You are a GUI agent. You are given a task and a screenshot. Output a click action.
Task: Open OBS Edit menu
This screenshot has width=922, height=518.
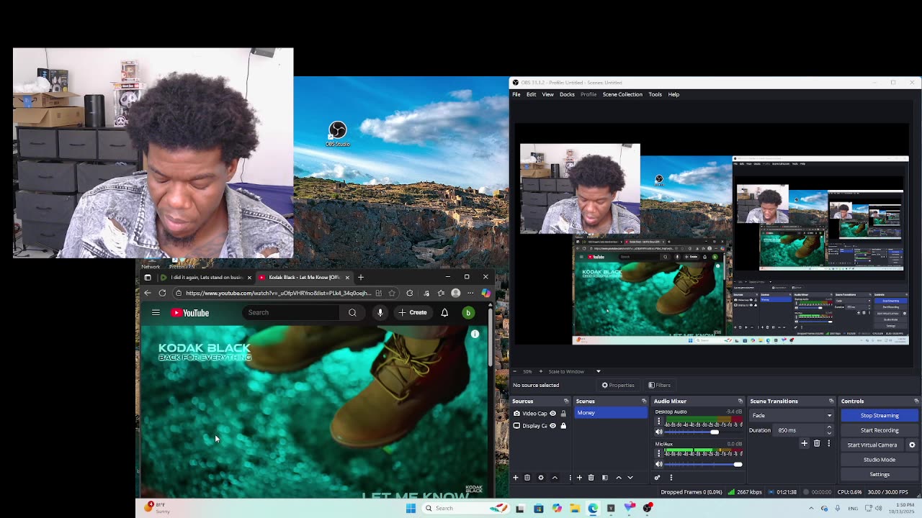[x=531, y=94]
